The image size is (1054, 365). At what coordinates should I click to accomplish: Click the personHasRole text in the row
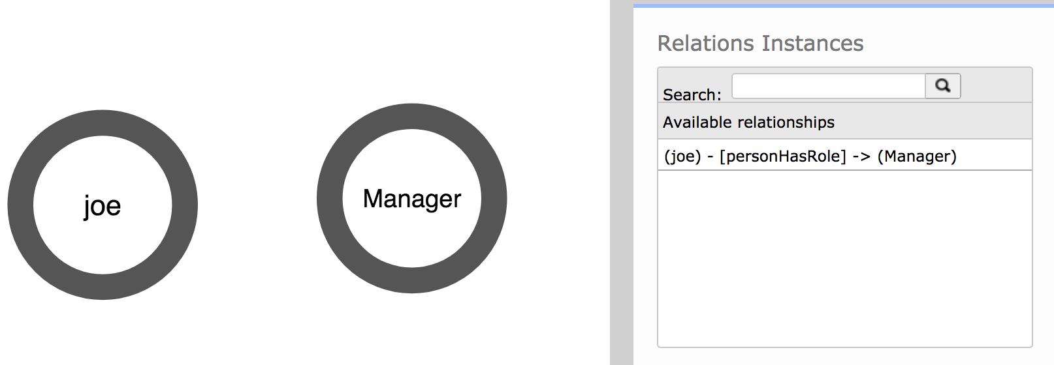coord(782,156)
